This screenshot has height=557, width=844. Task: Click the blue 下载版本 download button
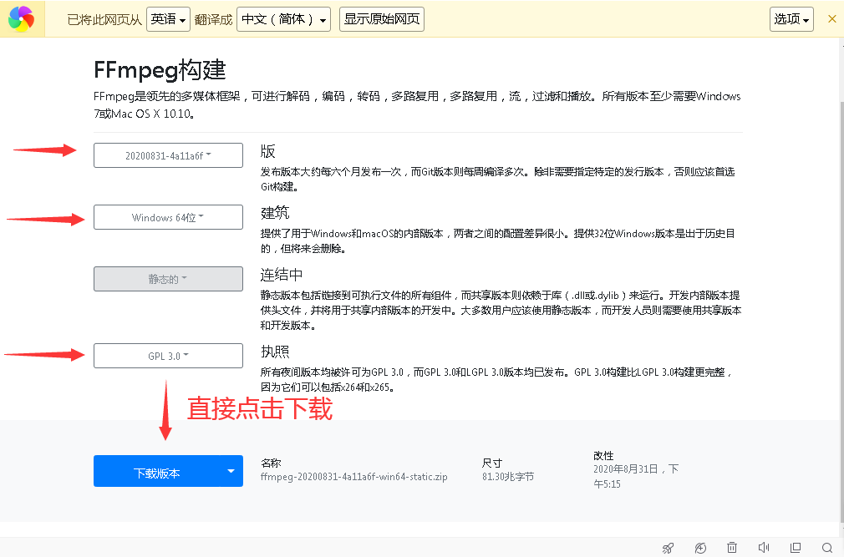pos(156,472)
